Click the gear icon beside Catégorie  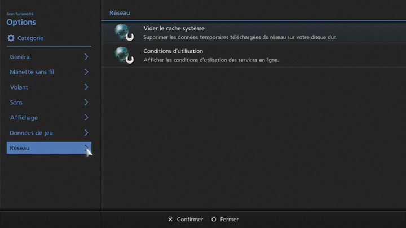click(x=11, y=38)
